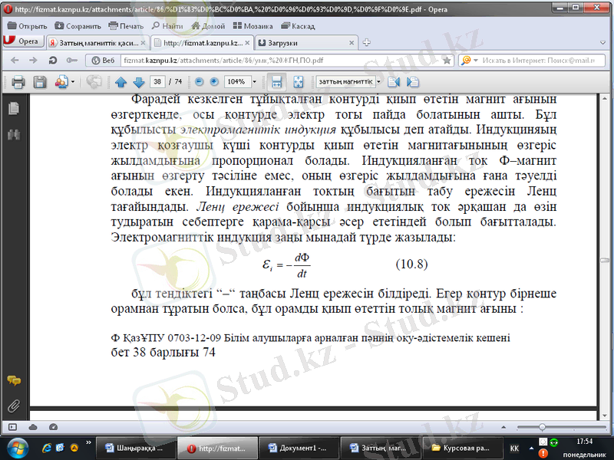Image resolution: width=614 pixels, height=460 pixels.
Task: Launch Internet Explorer from quick launch
Action: pos(47,449)
